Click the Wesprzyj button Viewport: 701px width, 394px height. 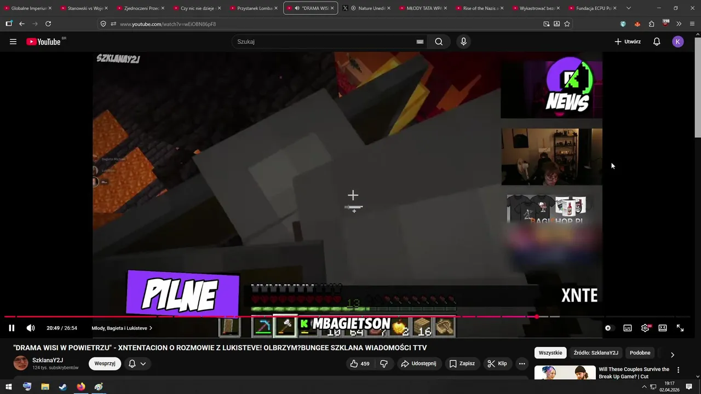(105, 363)
